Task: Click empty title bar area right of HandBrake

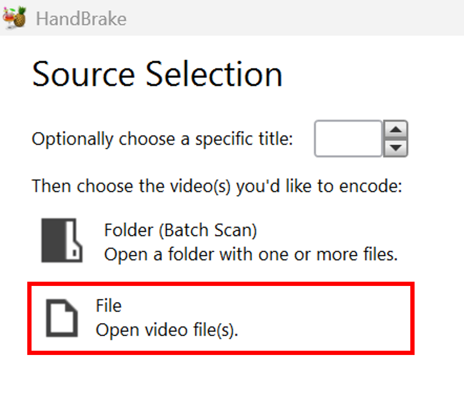Action: coord(296,18)
